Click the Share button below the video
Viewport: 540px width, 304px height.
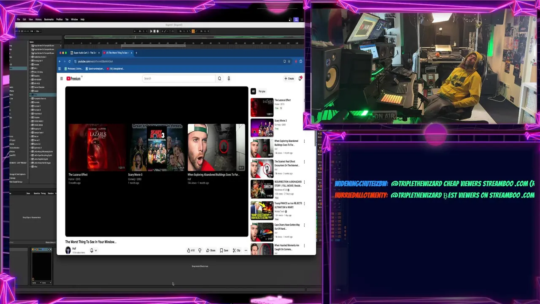pos(211,250)
